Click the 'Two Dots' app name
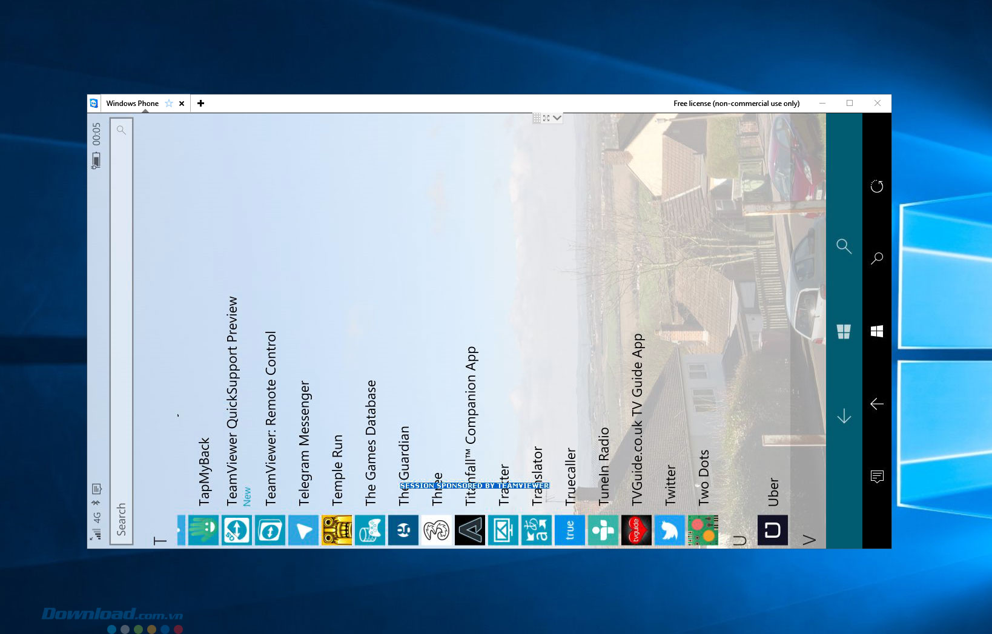The image size is (992, 634). [704, 478]
